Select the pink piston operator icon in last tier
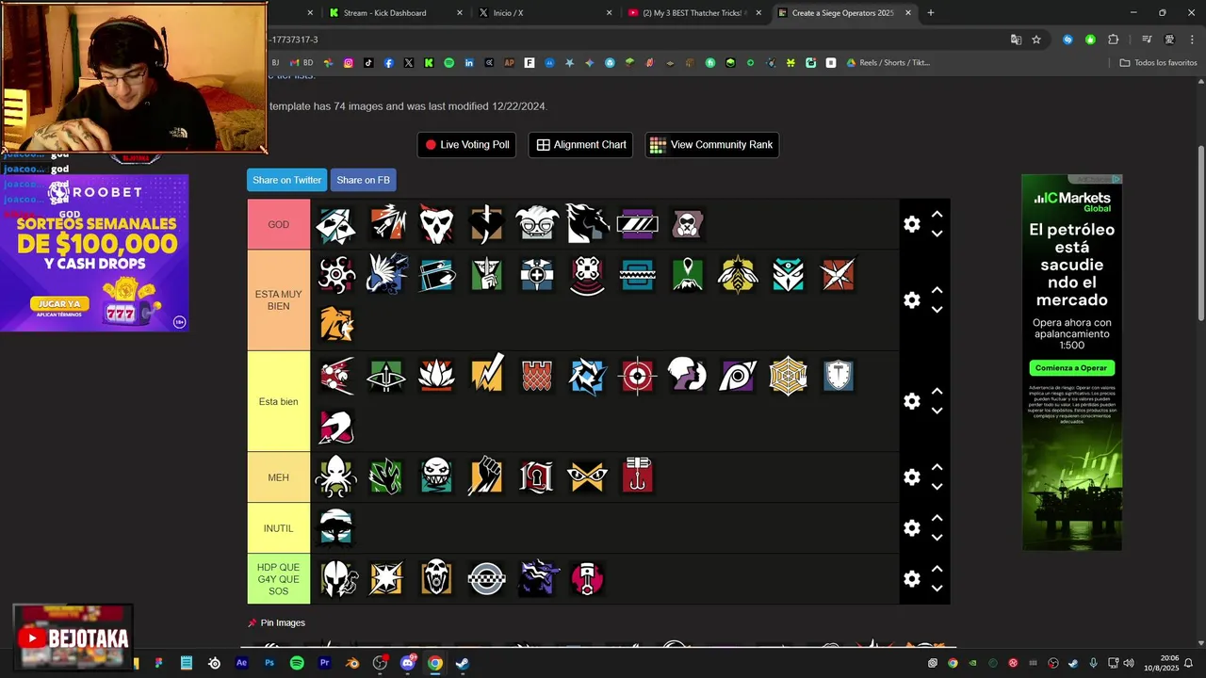Image resolution: width=1206 pixels, height=678 pixels. pyautogui.click(x=587, y=578)
